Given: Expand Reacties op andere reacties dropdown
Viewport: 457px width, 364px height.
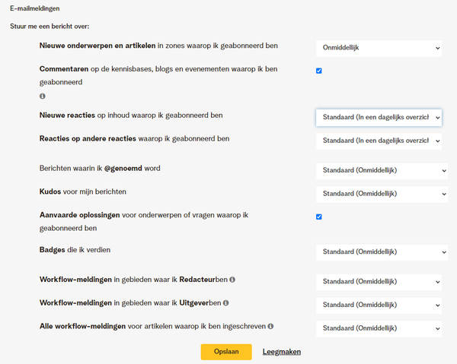Looking at the screenshot, I should pyautogui.click(x=379, y=141).
